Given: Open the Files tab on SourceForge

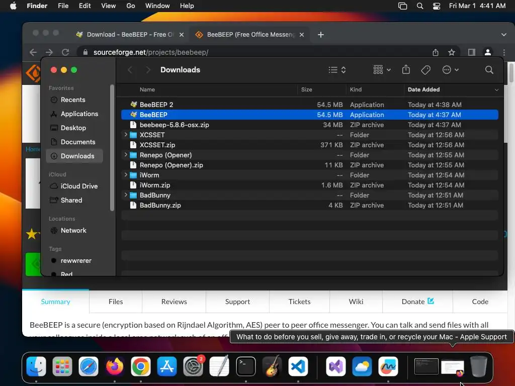Looking at the screenshot, I should click(116, 302).
